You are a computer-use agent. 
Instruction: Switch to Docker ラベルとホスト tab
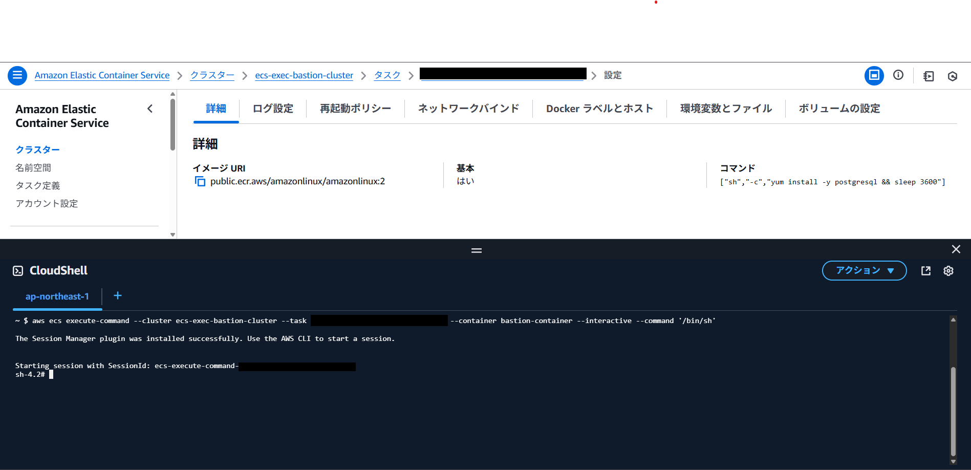599,109
